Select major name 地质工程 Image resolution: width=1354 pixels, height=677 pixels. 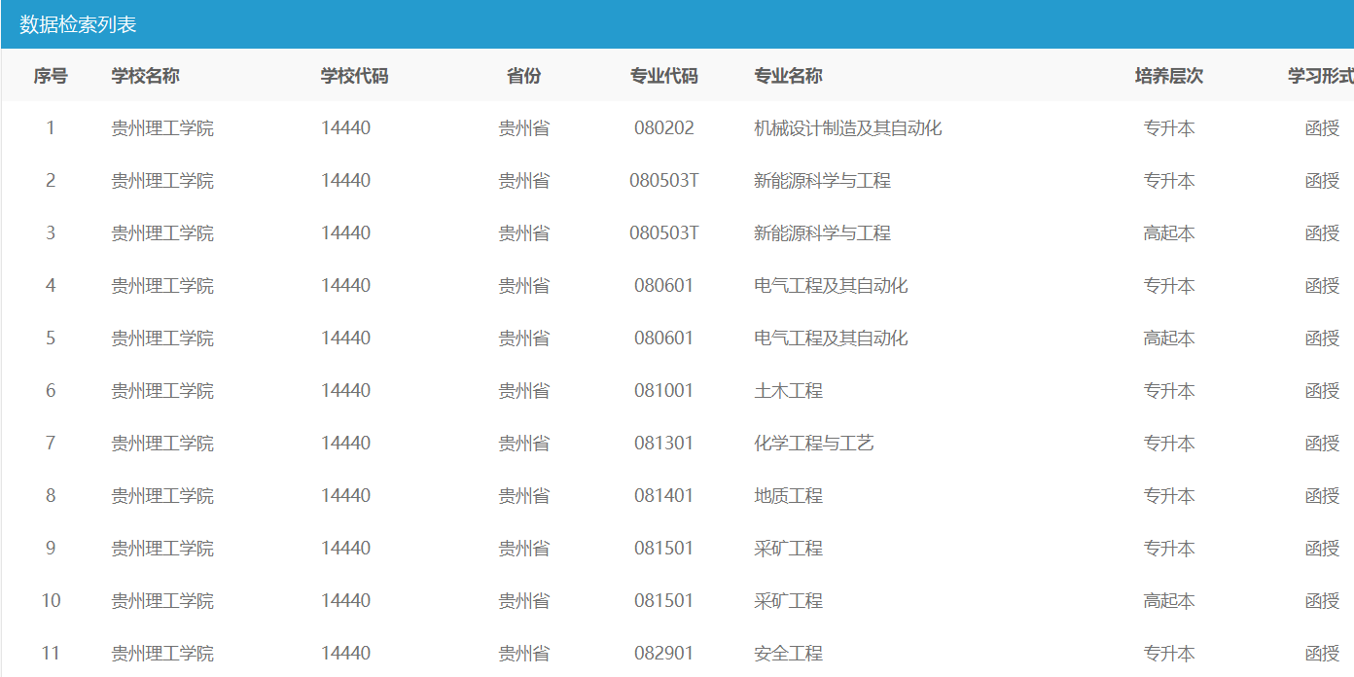tap(789, 496)
